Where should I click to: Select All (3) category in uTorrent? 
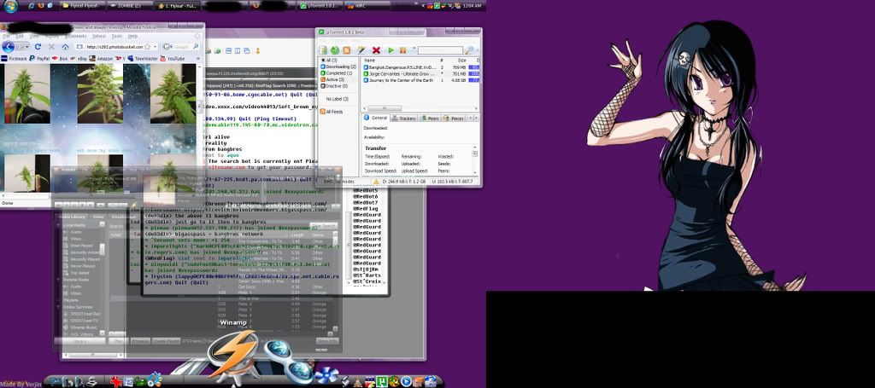(329, 61)
